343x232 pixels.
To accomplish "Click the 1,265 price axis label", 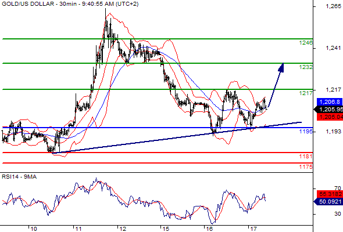I will coord(333,6).
